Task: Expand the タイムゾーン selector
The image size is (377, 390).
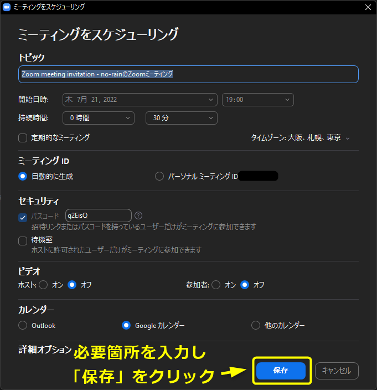Action: 301,138
